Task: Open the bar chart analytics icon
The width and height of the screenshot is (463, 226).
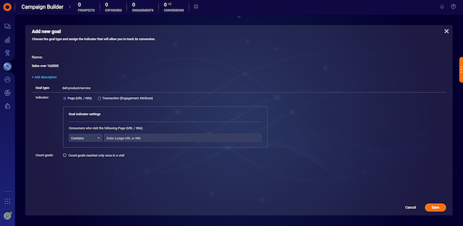Action: (7, 40)
